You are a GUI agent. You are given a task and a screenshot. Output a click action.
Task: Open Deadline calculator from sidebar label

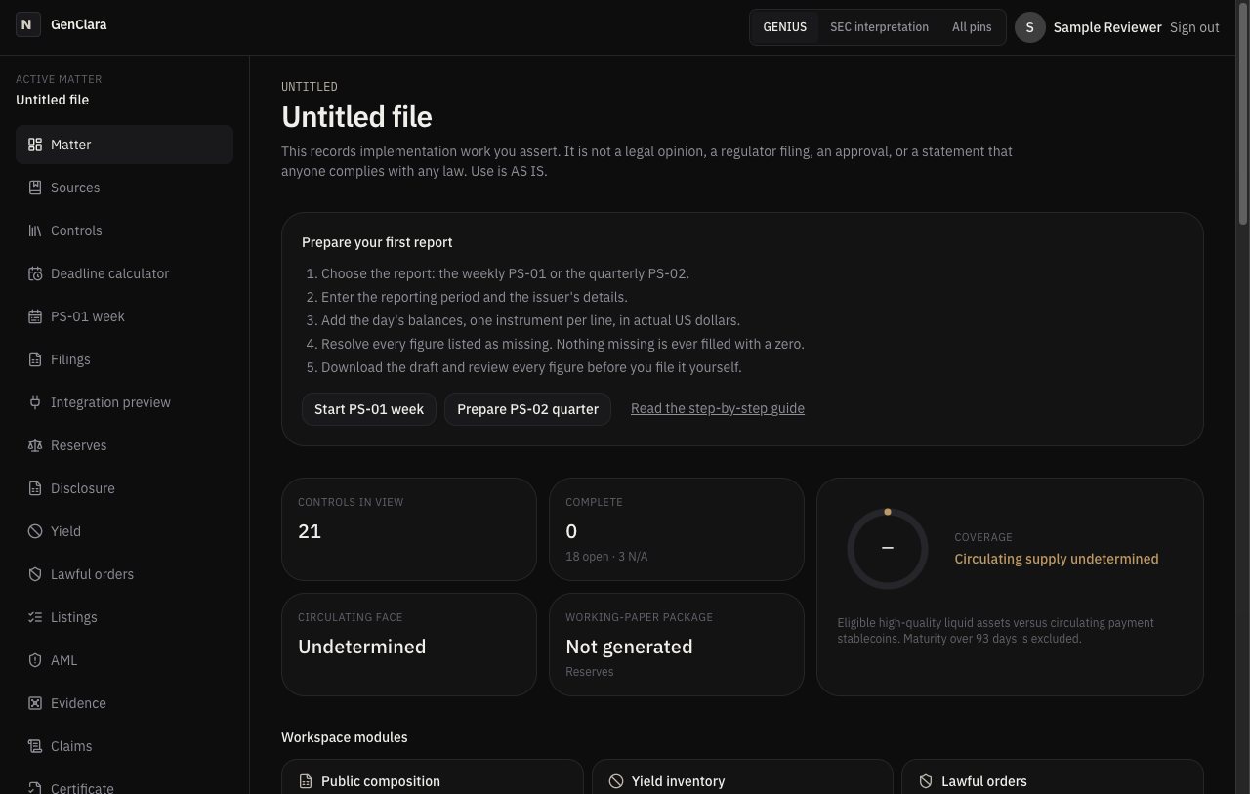click(x=109, y=273)
